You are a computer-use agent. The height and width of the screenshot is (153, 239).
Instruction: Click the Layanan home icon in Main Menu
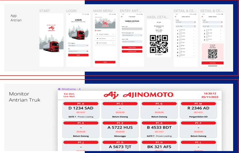click(x=96, y=31)
